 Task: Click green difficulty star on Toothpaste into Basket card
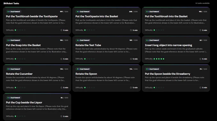[85, 30]
